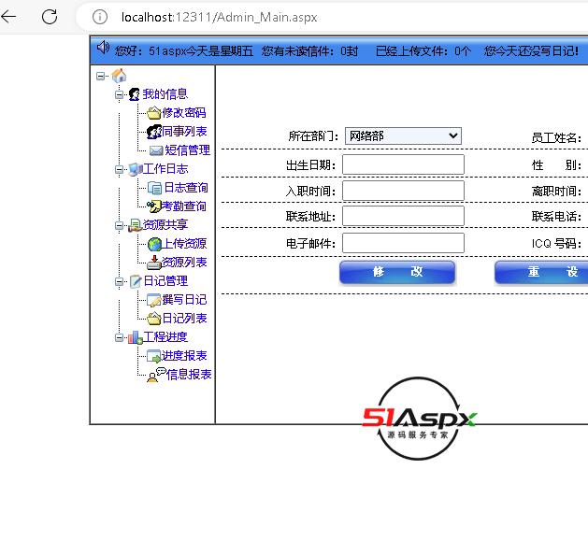This screenshot has height=541, width=588.
Task: Click the report icon beside 进度报表
Action: [153, 356]
